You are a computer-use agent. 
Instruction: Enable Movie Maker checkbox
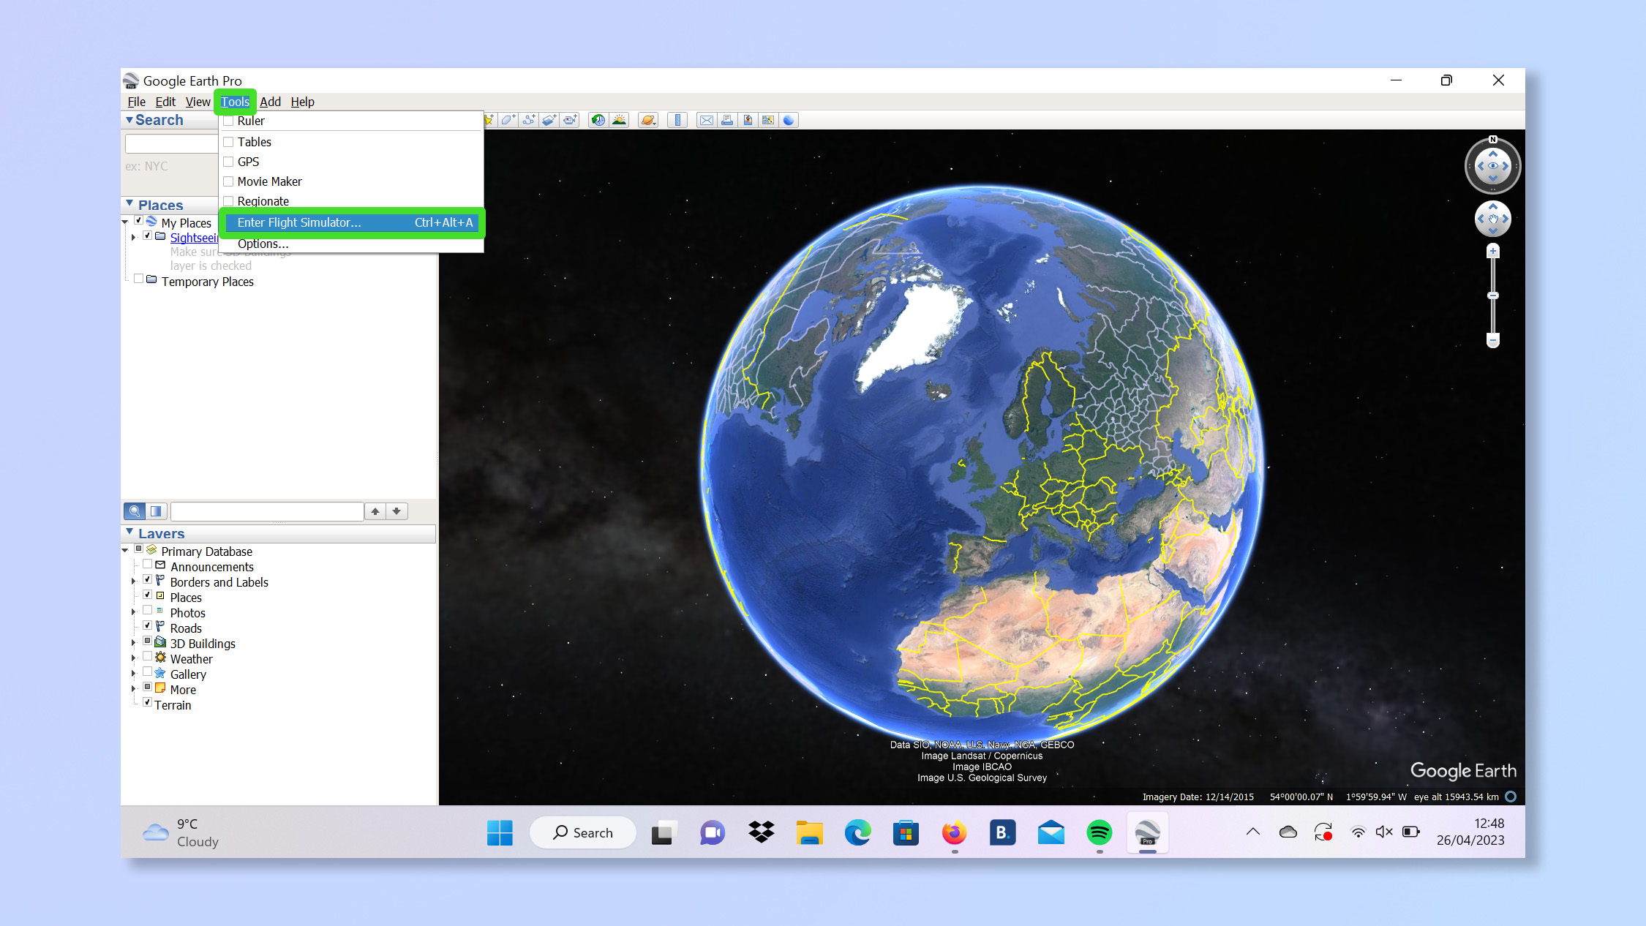click(228, 181)
